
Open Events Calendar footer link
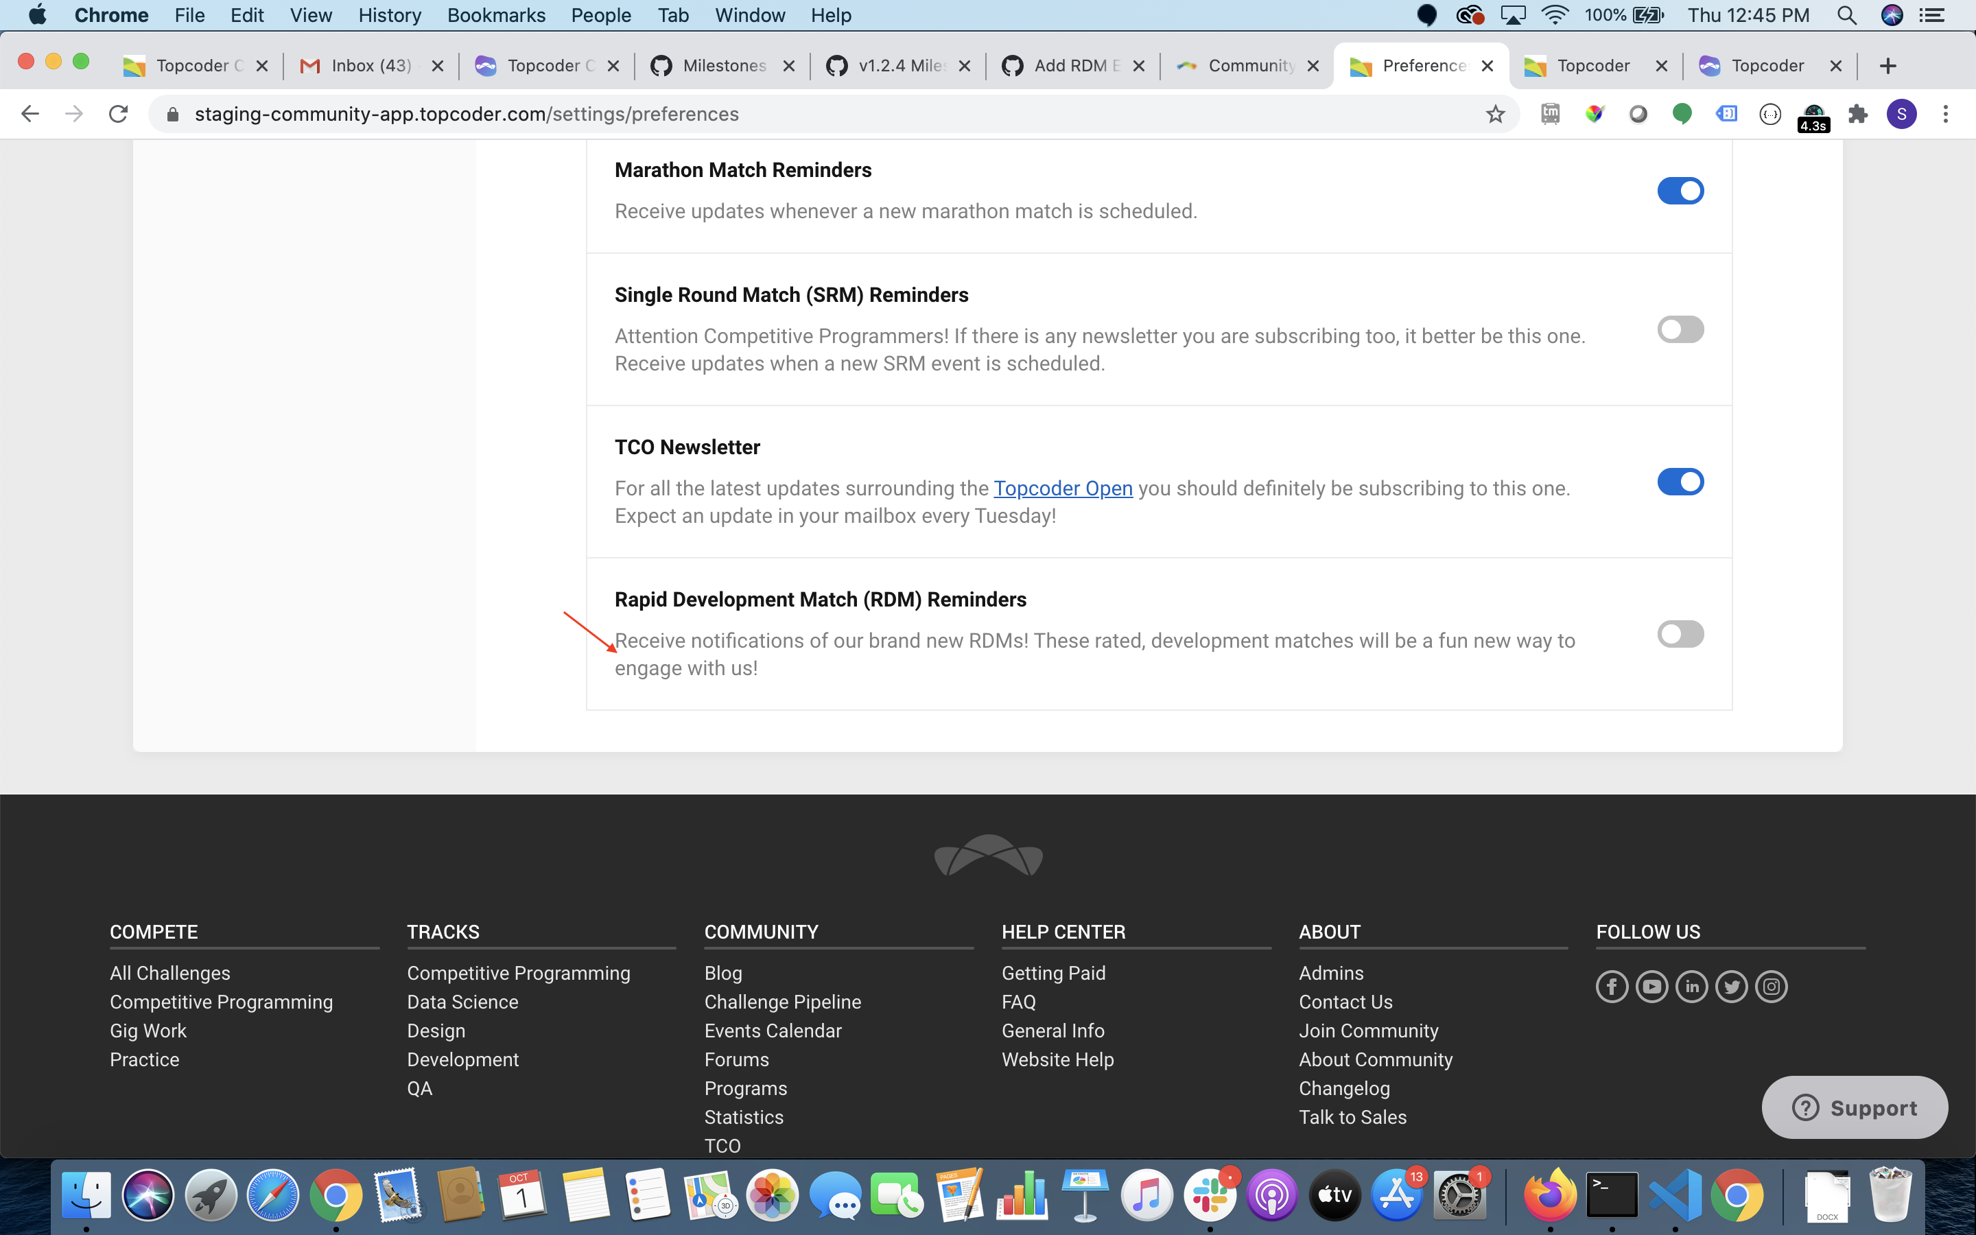pos(773,1031)
